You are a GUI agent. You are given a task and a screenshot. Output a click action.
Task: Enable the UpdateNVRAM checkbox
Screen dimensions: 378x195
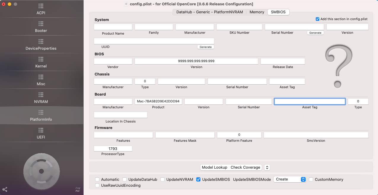pyautogui.click(x=162, y=179)
